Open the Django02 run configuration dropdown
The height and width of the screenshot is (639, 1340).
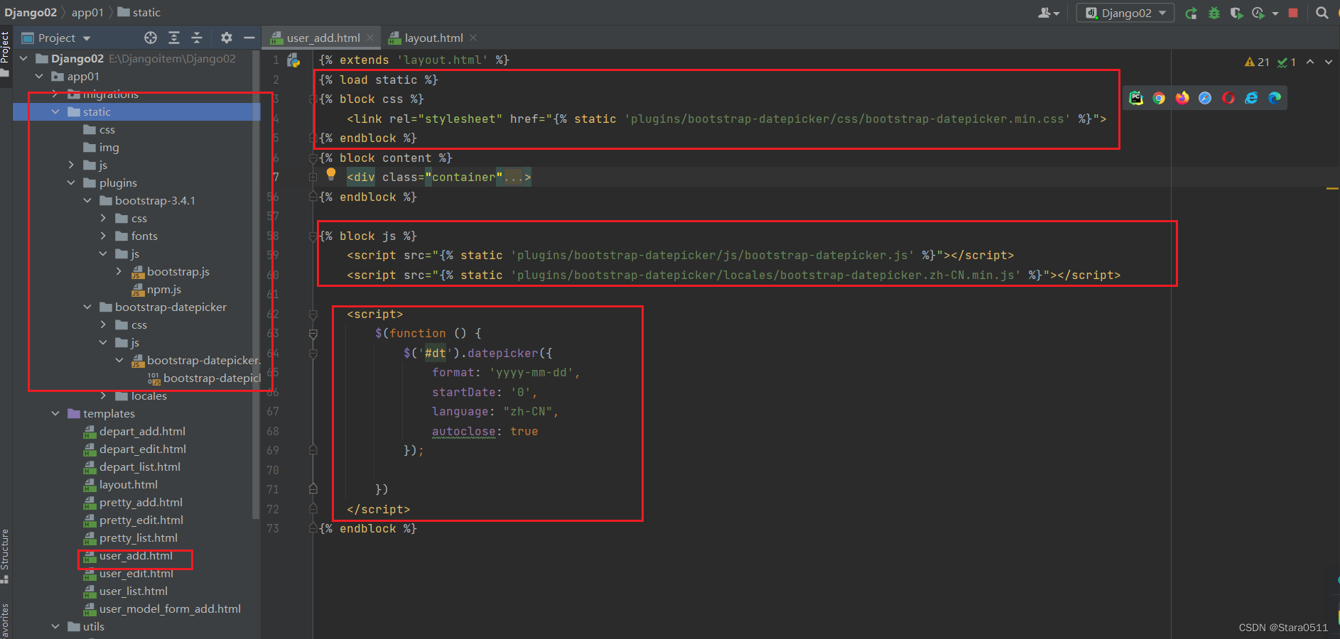tap(1125, 13)
